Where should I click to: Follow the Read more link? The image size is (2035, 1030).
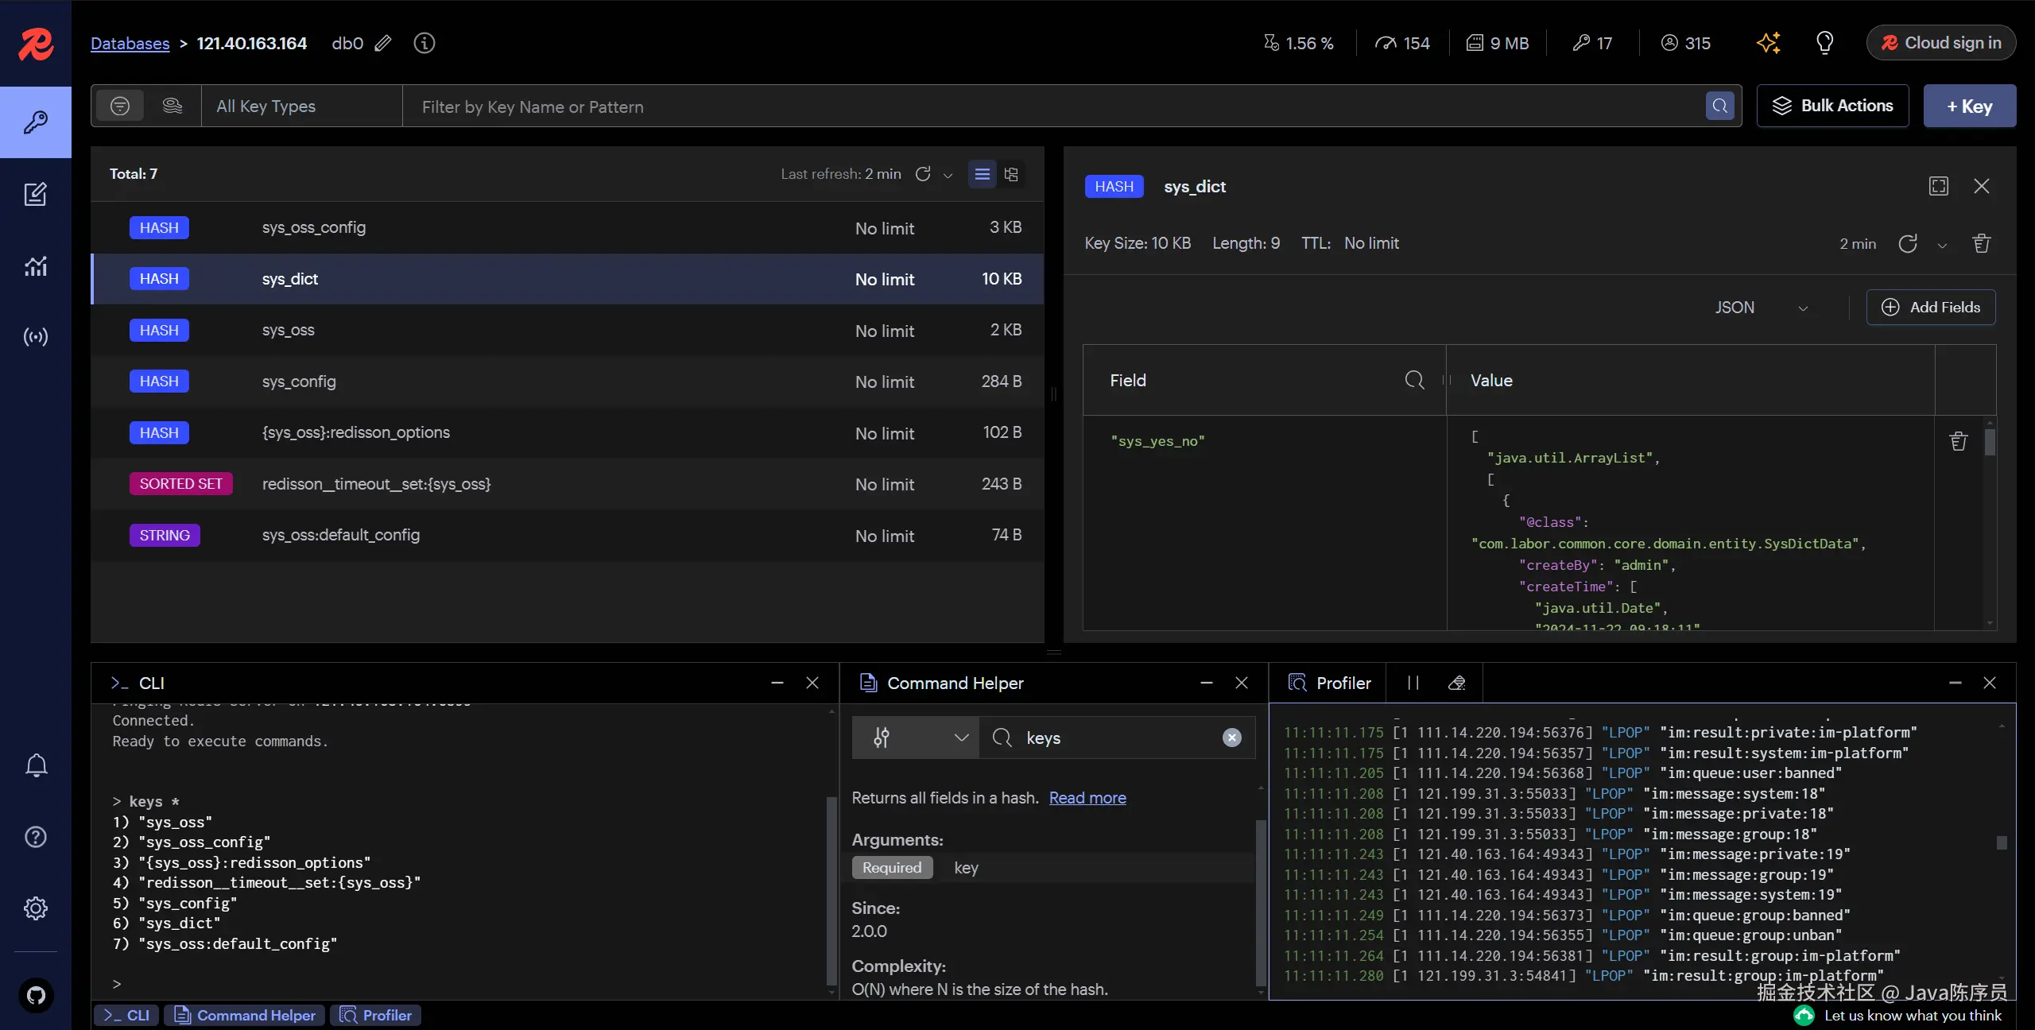click(x=1087, y=798)
